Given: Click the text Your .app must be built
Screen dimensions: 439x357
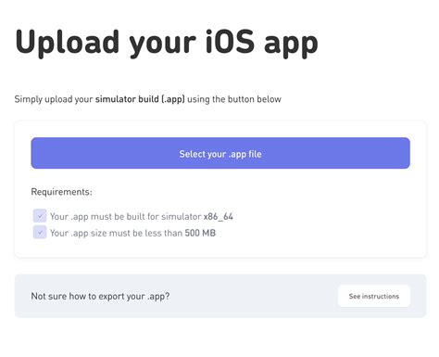Looking at the screenshot, I should pyautogui.click(x=97, y=216).
